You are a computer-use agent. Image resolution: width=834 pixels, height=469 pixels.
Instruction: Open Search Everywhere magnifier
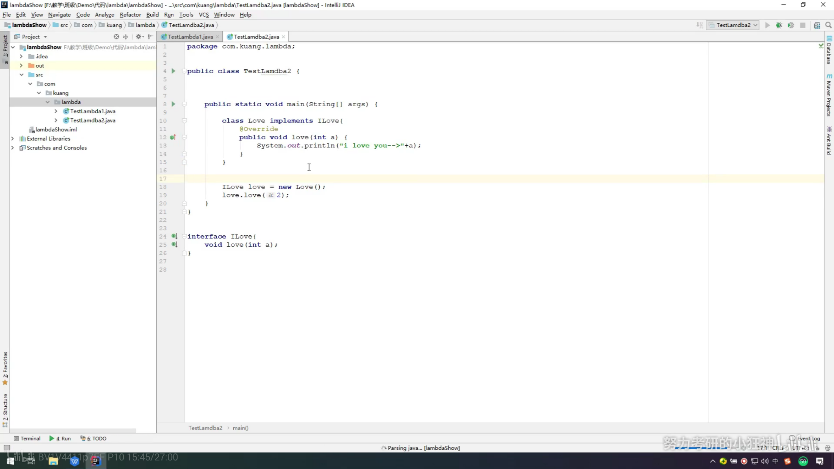pos(828,25)
